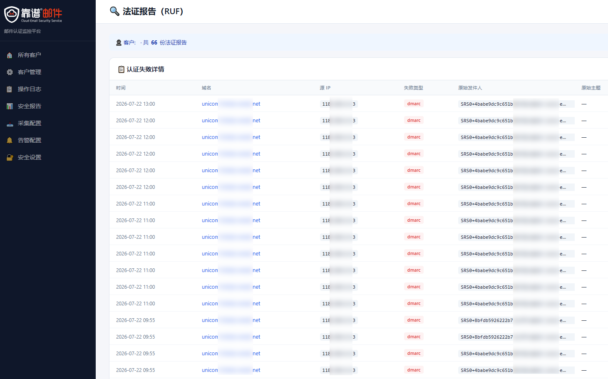Click the 靠谱邮件 shield logo
This screenshot has width=608, height=379.
12,15
